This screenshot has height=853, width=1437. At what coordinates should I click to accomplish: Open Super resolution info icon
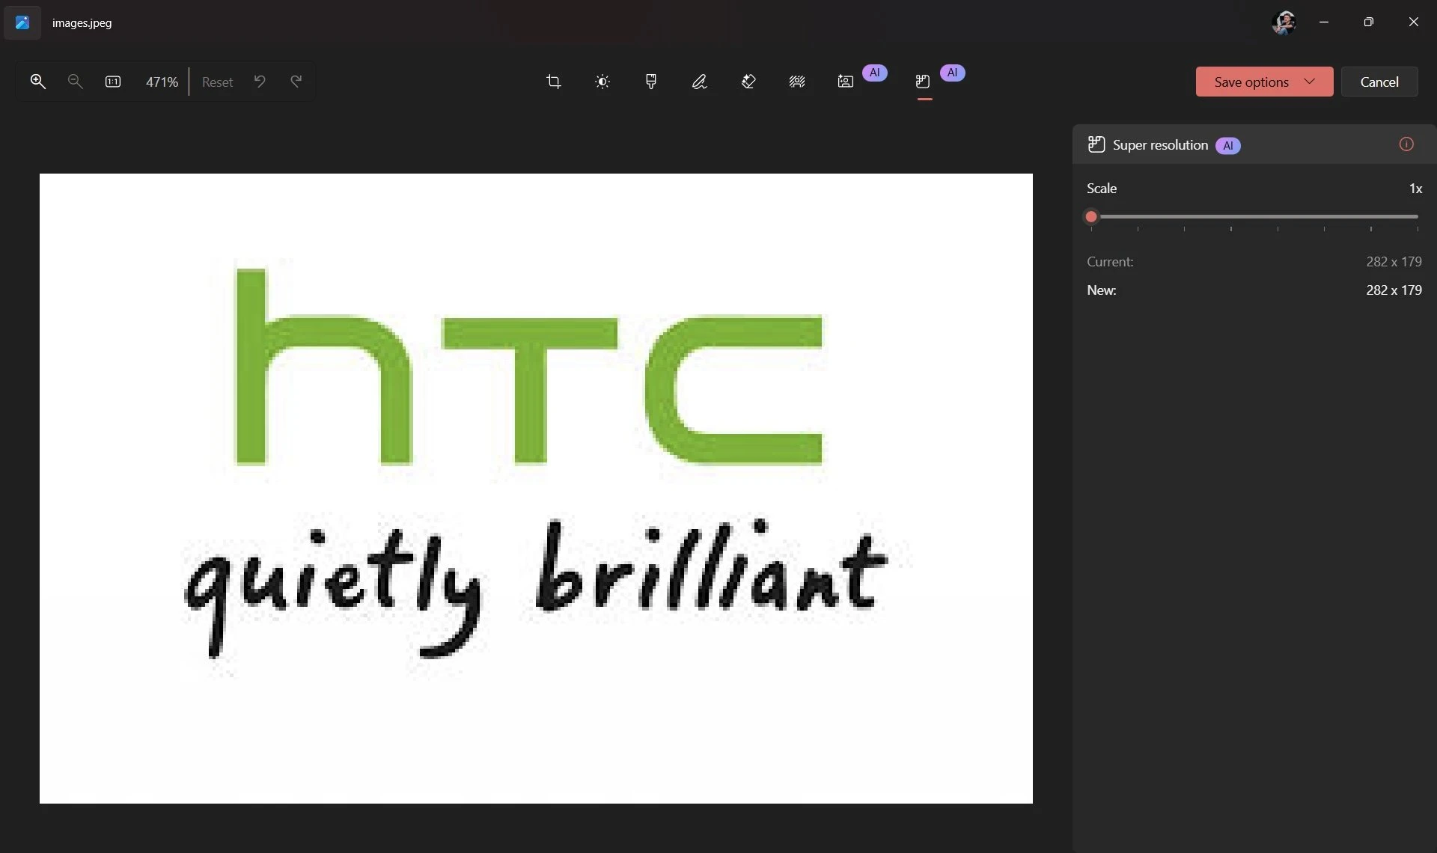click(x=1406, y=144)
